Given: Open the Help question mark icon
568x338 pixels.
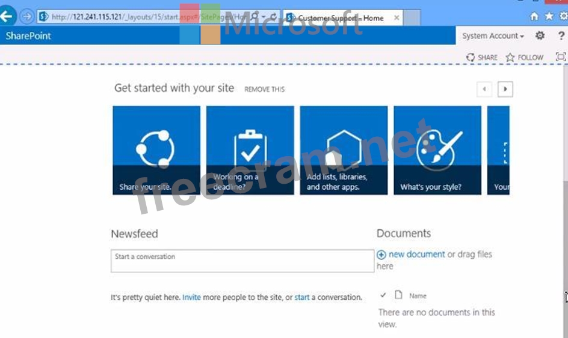Looking at the screenshot, I should click(561, 35).
